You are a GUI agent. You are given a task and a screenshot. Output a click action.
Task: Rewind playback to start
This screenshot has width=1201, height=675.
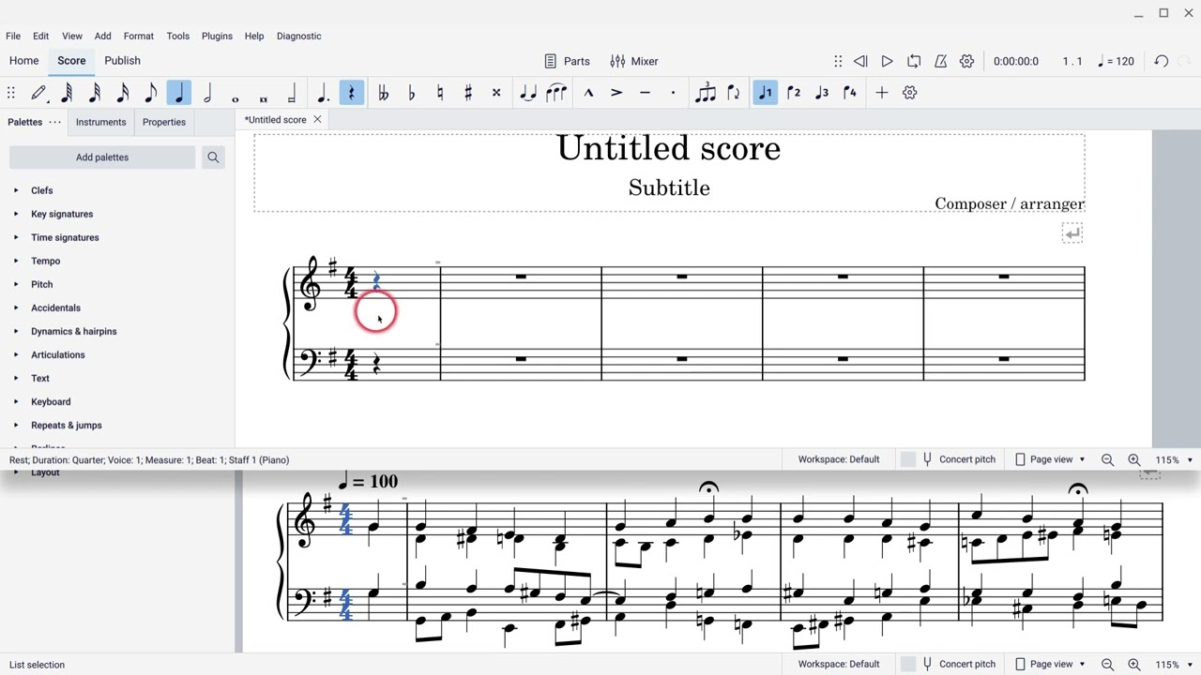pos(860,61)
